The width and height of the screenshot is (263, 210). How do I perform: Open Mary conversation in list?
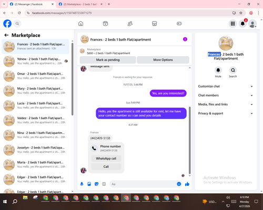35,91
